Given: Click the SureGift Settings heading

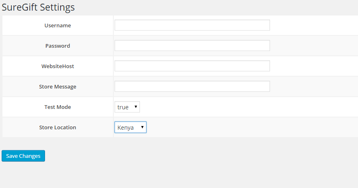Looking at the screenshot, I should pyautogui.click(x=38, y=7).
